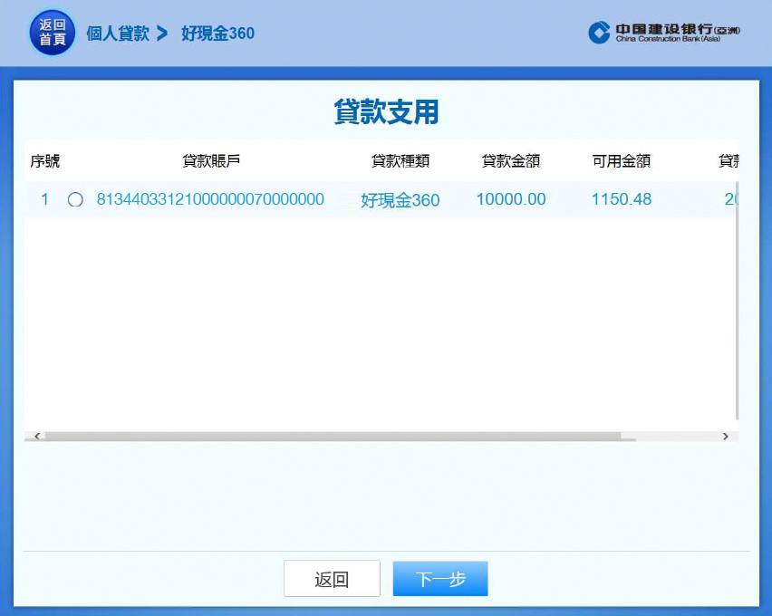Click the horizontal scrollbar right arrow
The width and height of the screenshot is (772, 616).
click(725, 437)
